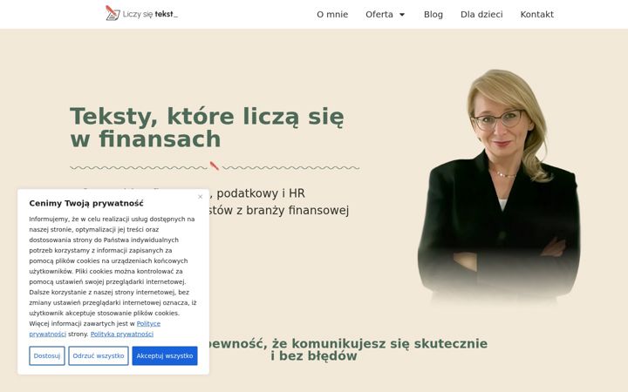Open the O mnie page
Viewport: 628px width, 392px height.
tap(332, 15)
